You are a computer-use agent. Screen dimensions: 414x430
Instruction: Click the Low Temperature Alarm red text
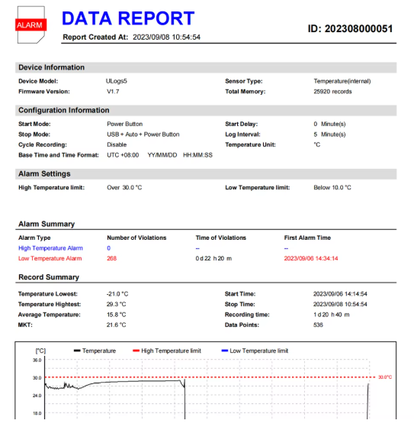(x=50, y=258)
